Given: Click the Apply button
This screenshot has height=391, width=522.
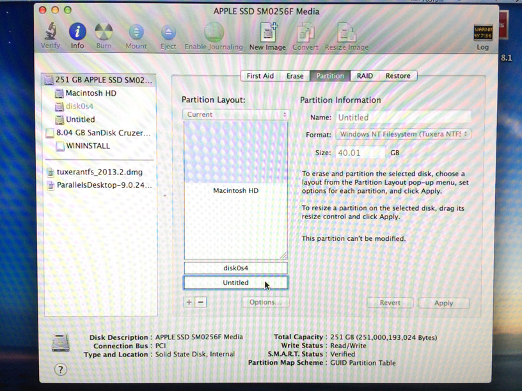Looking at the screenshot, I should pyautogui.click(x=444, y=303).
